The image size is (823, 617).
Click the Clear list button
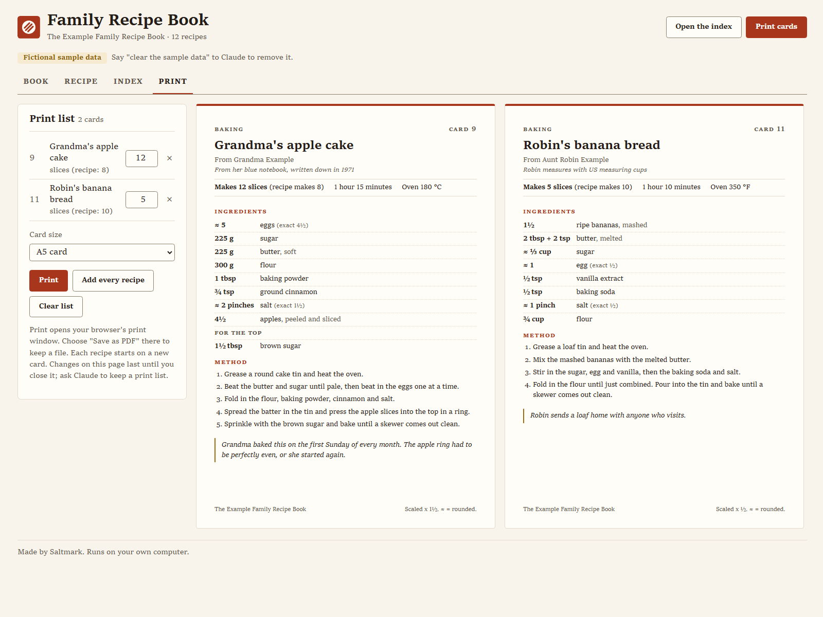click(56, 307)
